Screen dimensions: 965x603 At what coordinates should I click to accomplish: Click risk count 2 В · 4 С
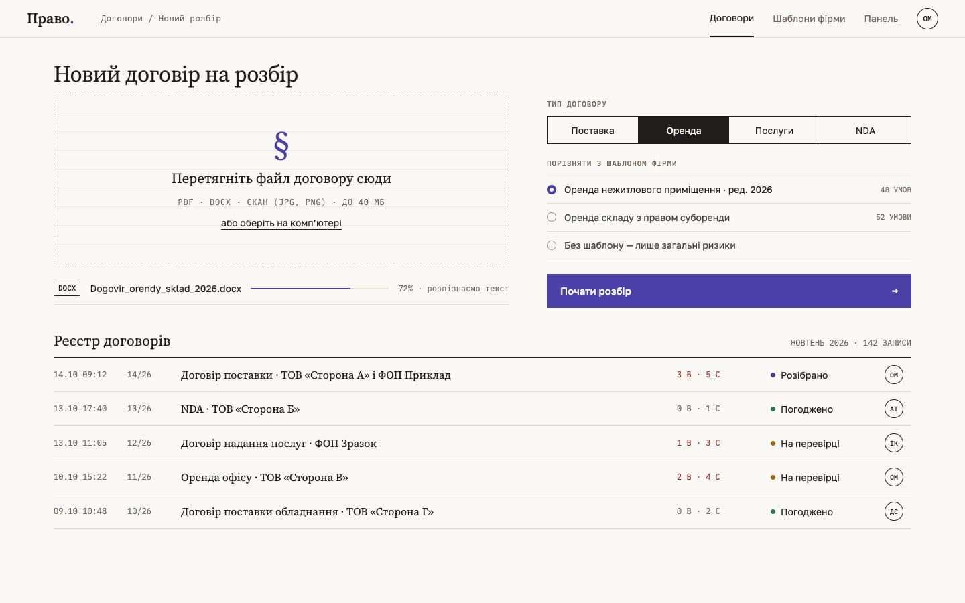(x=698, y=477)
